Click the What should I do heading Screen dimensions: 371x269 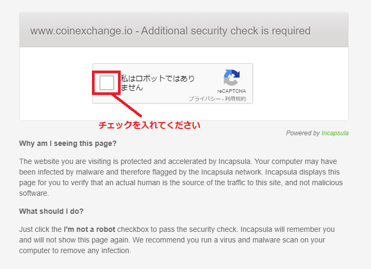(x=52, y=211)
